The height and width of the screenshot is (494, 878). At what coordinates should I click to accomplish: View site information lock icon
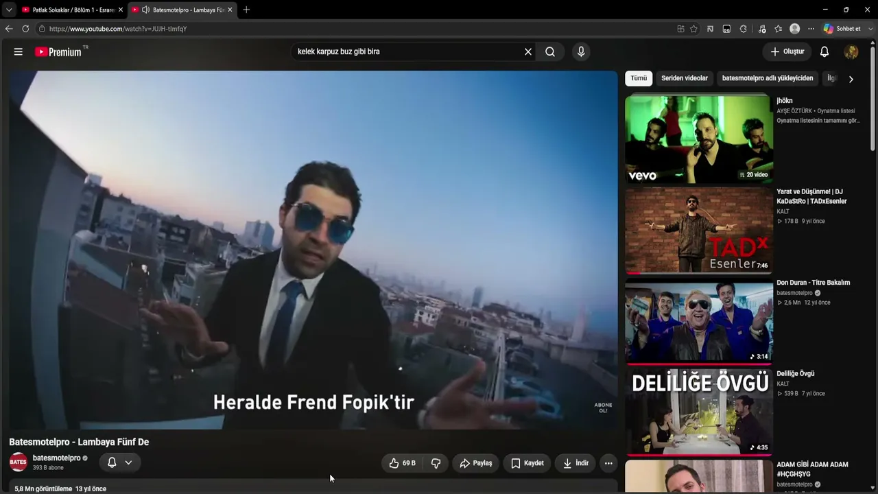coord(42,29)
